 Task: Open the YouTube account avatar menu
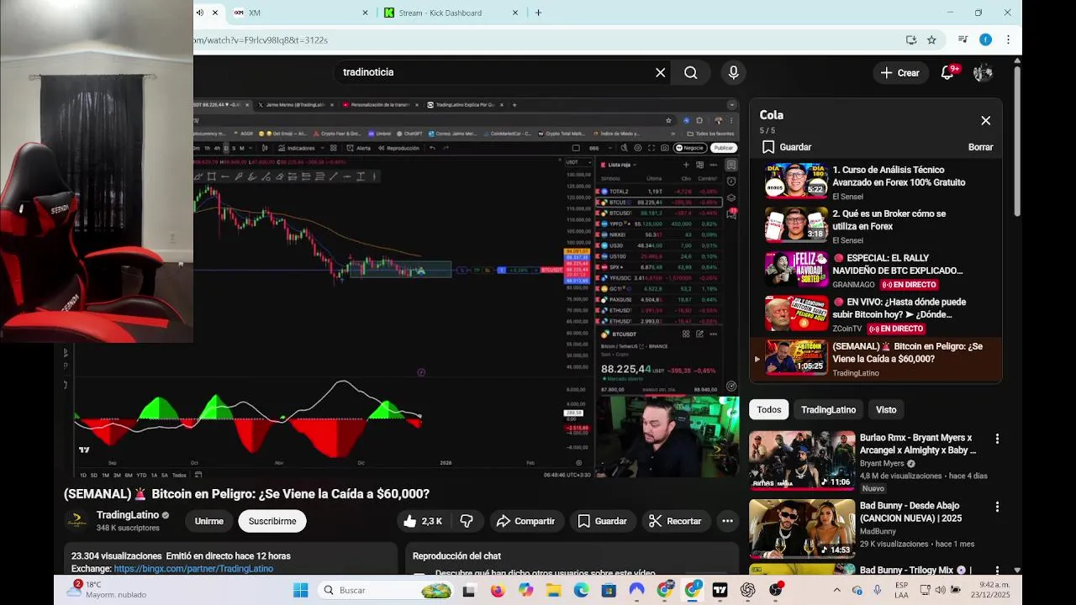[983, 72]
